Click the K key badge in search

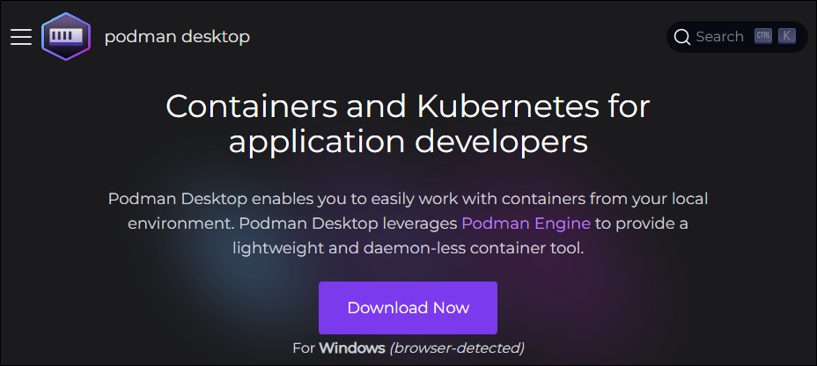pos(786,37)
